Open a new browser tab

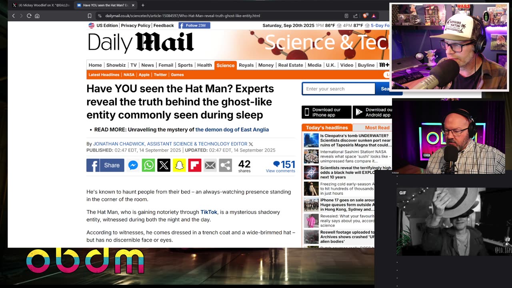(143, 5)
